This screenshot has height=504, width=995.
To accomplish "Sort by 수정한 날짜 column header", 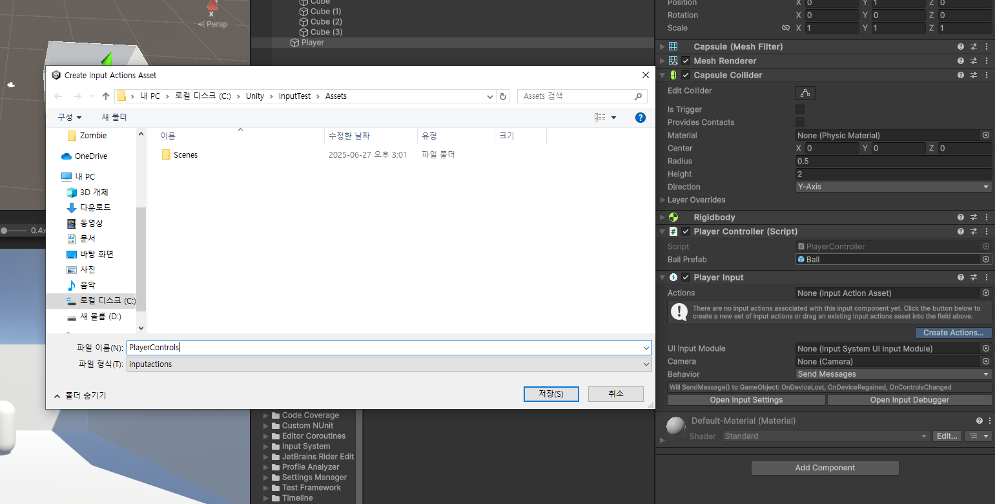I will click(x=371, y=136).
